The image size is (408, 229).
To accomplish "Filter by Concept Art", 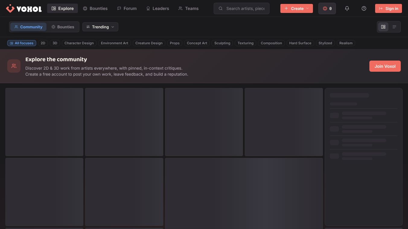I will [197, 43].
